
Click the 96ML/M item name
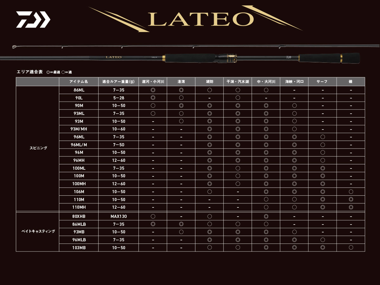coord(79,145)
